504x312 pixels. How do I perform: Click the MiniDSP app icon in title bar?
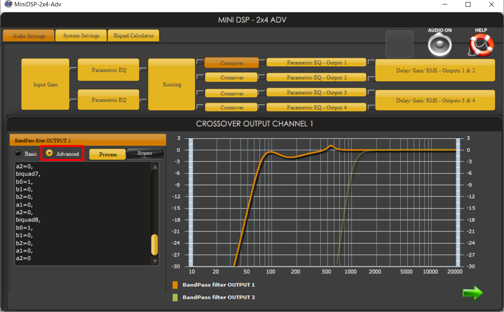tap(8, 4)
